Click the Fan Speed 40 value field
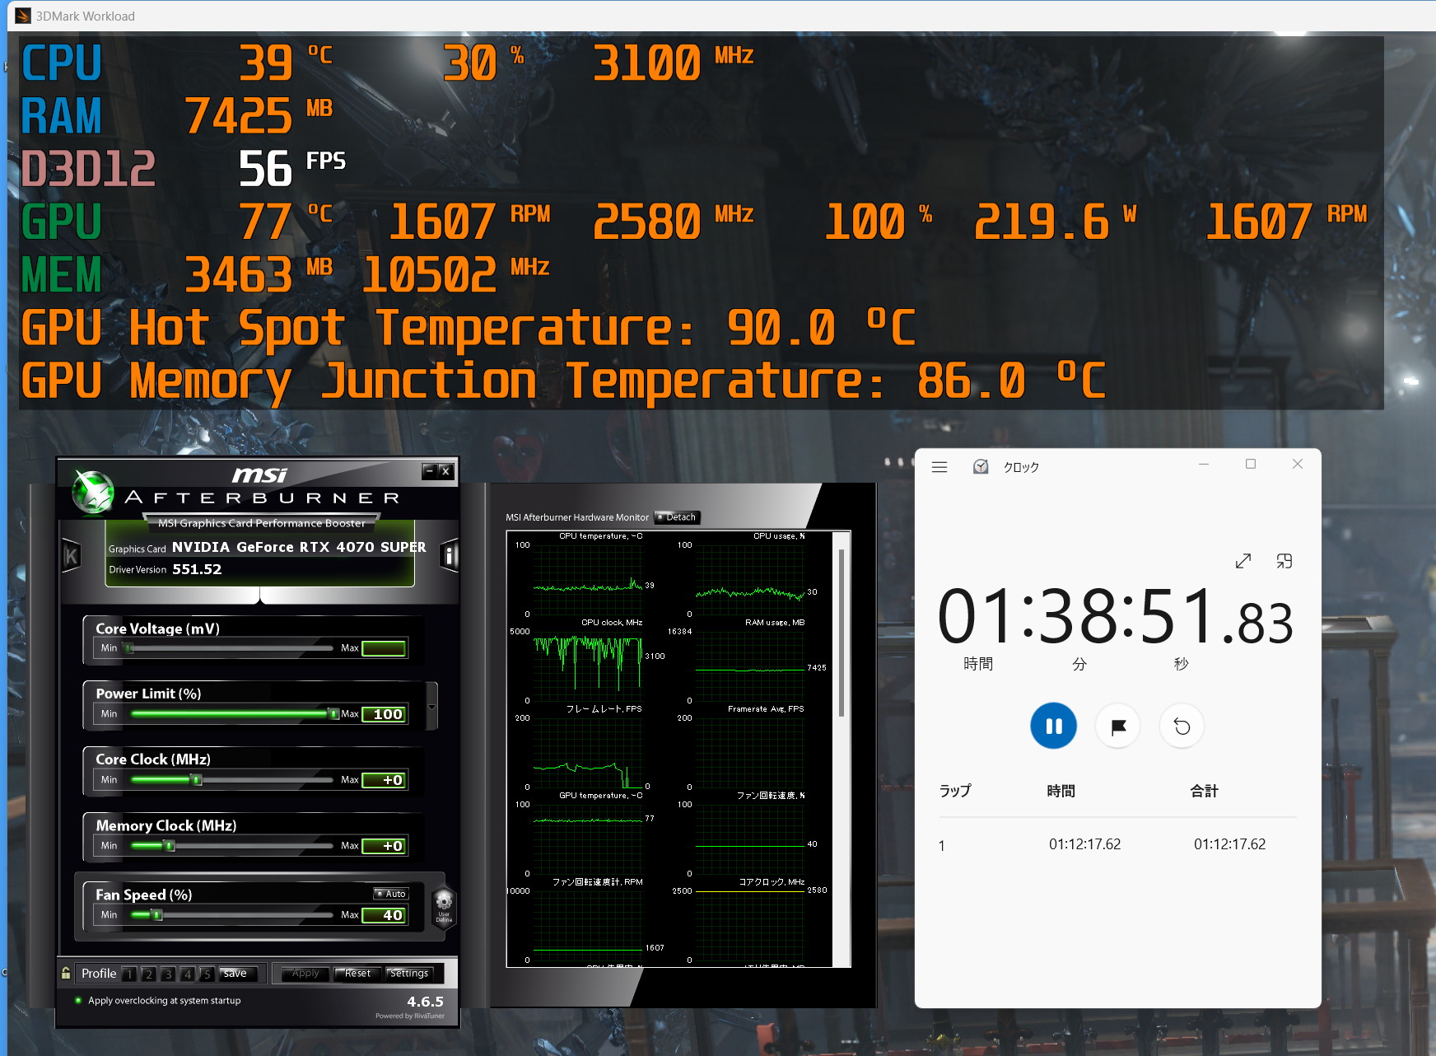This screenshot has width=1436, height=1056. coord(384,915)
